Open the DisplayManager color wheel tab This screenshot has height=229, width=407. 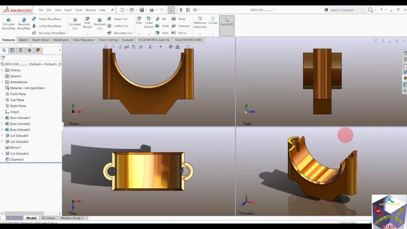point(38,50)
